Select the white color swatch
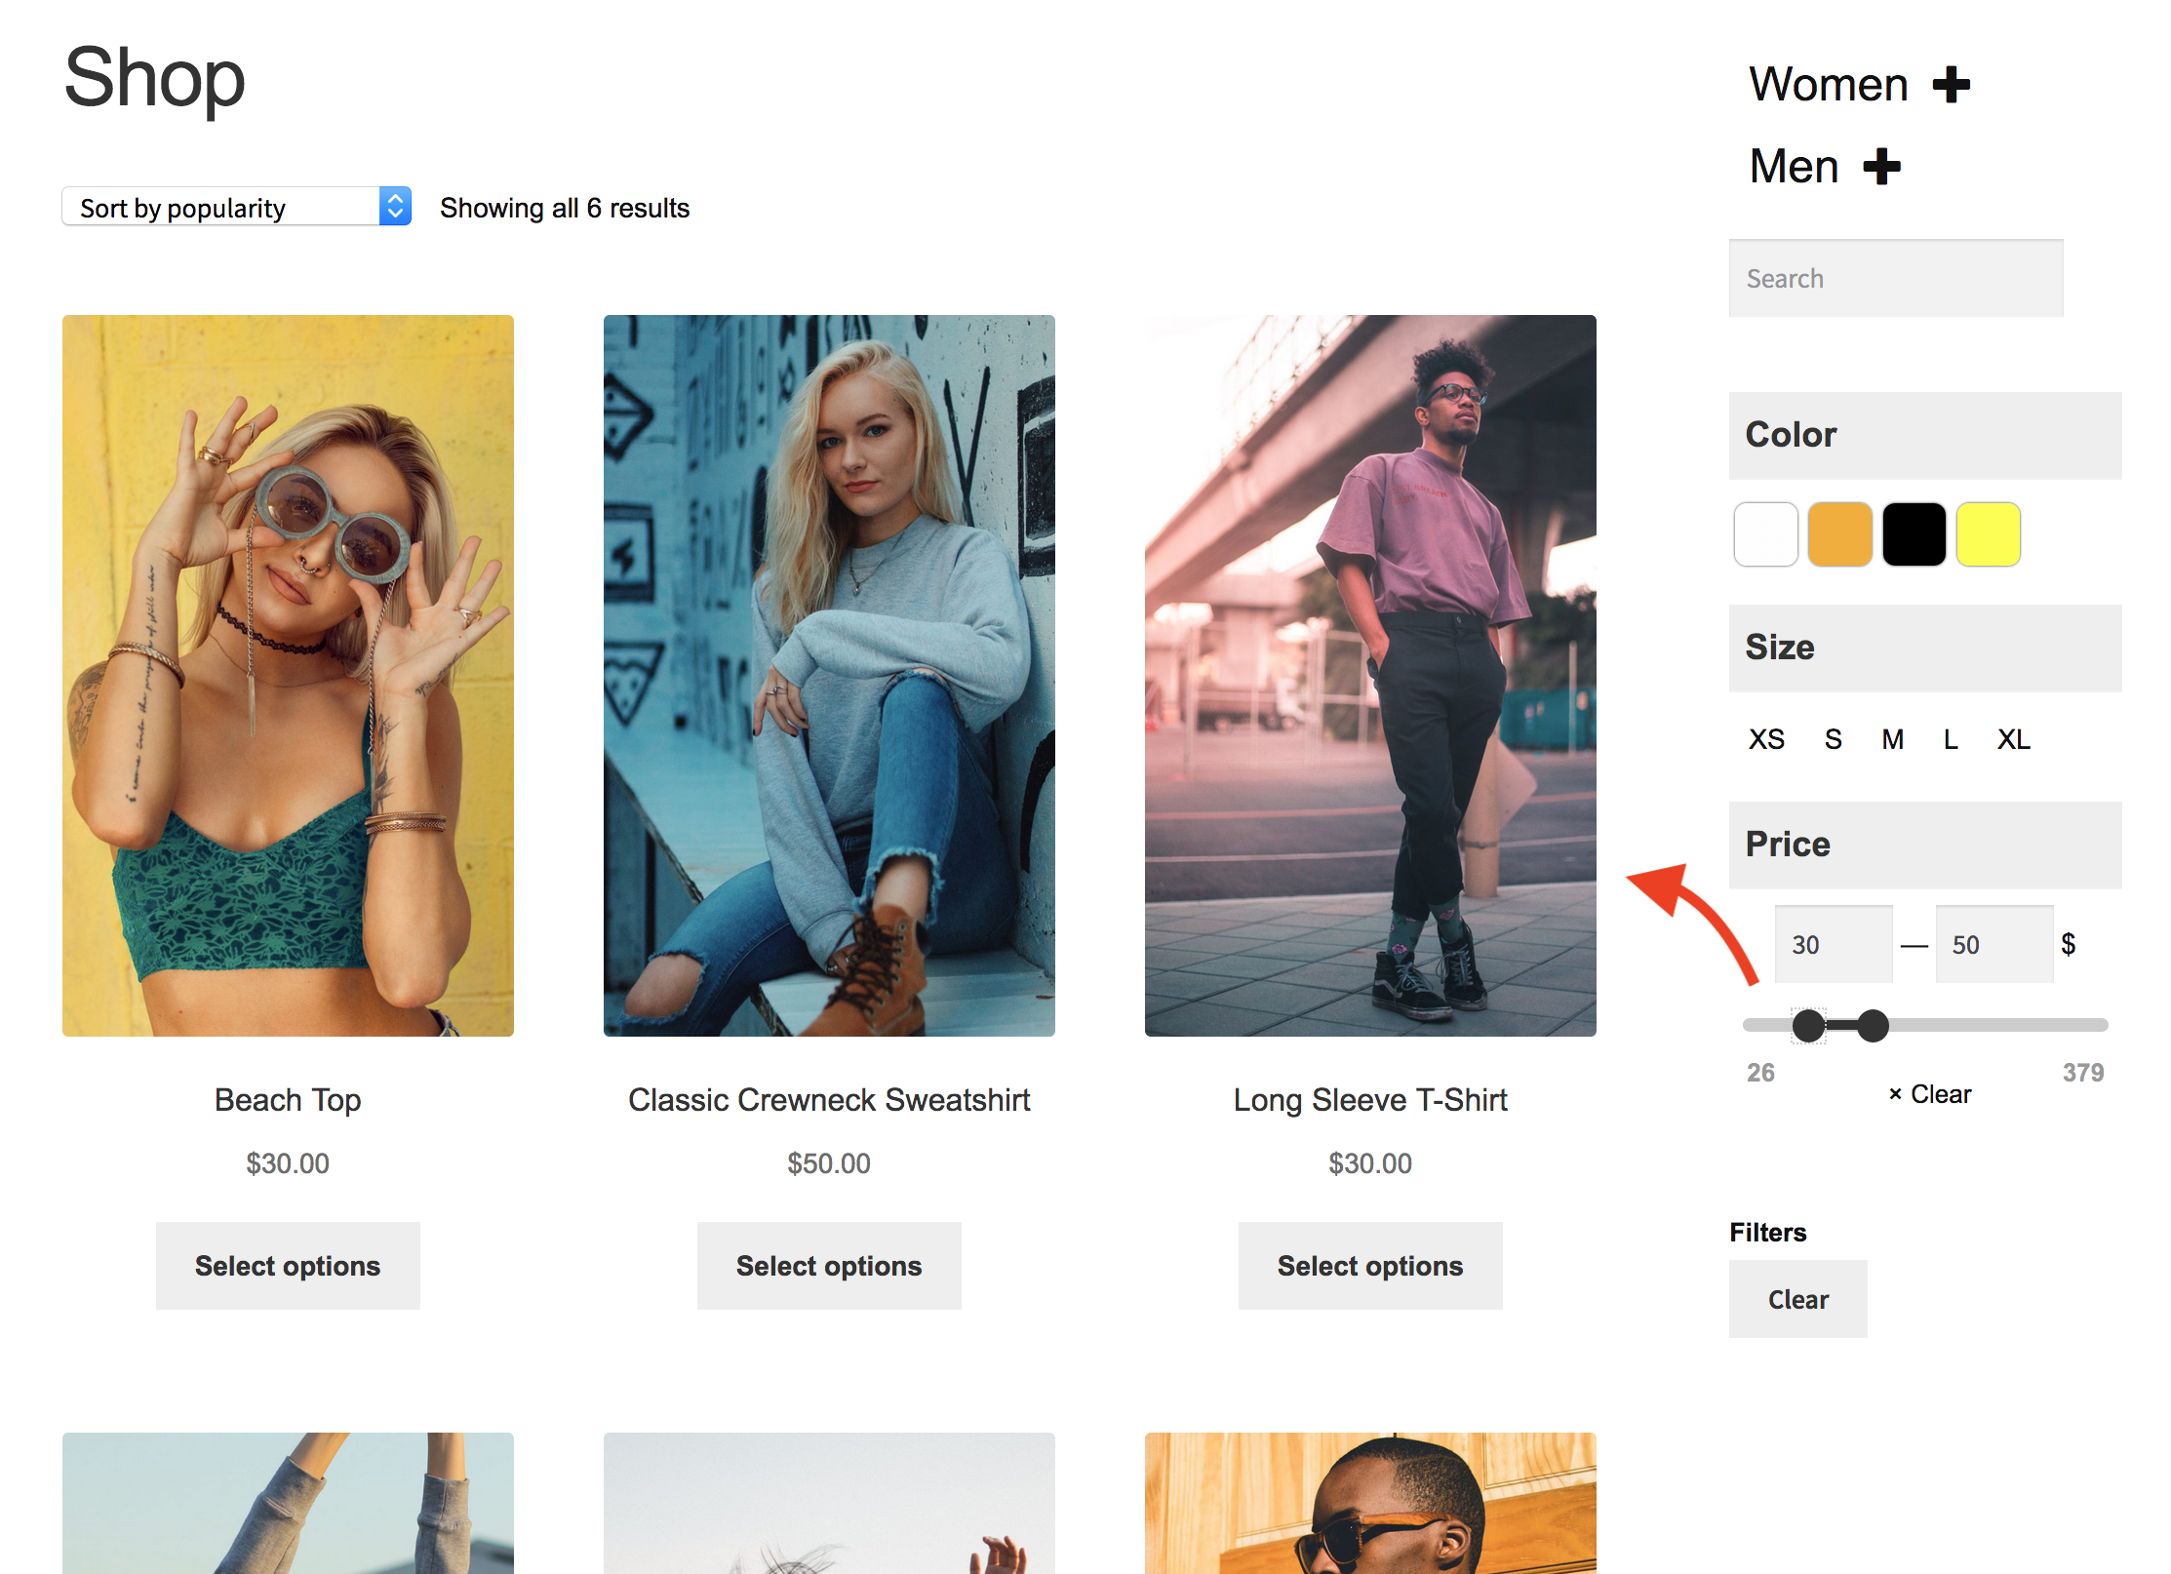The height and width of the screenshot is (1574, 2171). [x=1765, y=534]
